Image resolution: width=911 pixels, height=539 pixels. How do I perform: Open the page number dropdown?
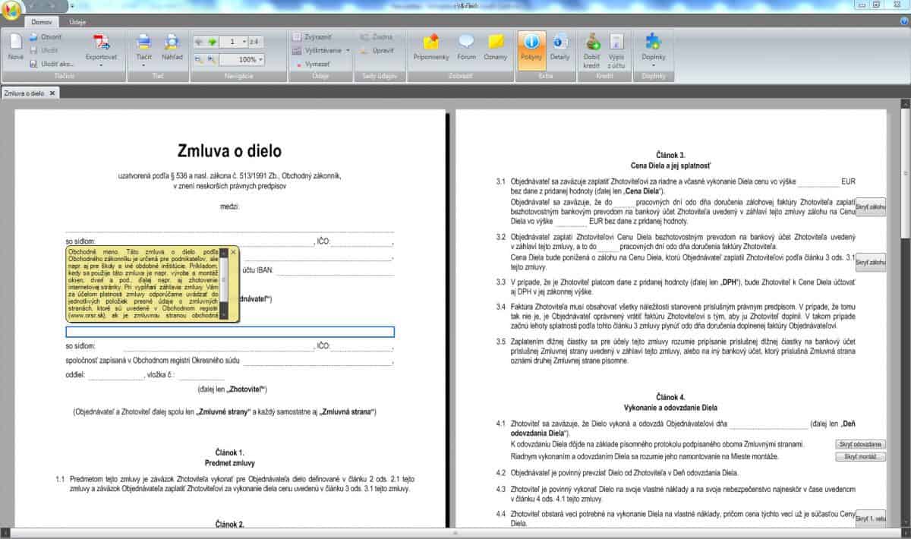coord(244,42)
